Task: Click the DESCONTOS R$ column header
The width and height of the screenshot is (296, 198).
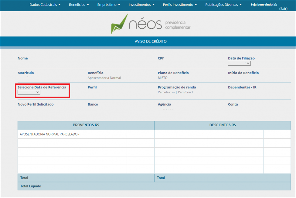Action: (x=222, y=125)
